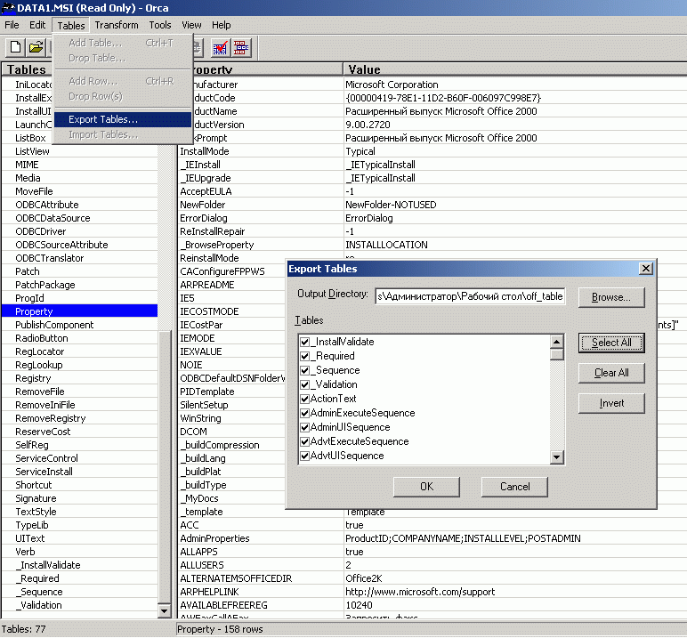The width and height of the screenshot is (687, 638).
Task: Open the Edit menu
Action: (37, 25)
